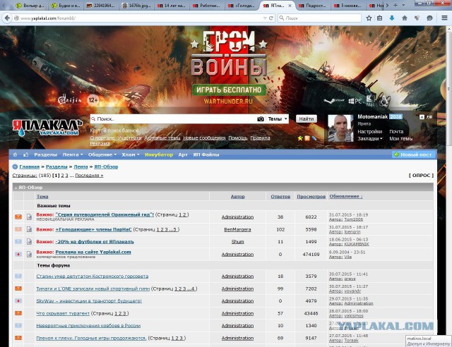Switch to the '14 лет на...' tab
The width and height of the screenshot is (452, 347).
click(x=172, y=6)
